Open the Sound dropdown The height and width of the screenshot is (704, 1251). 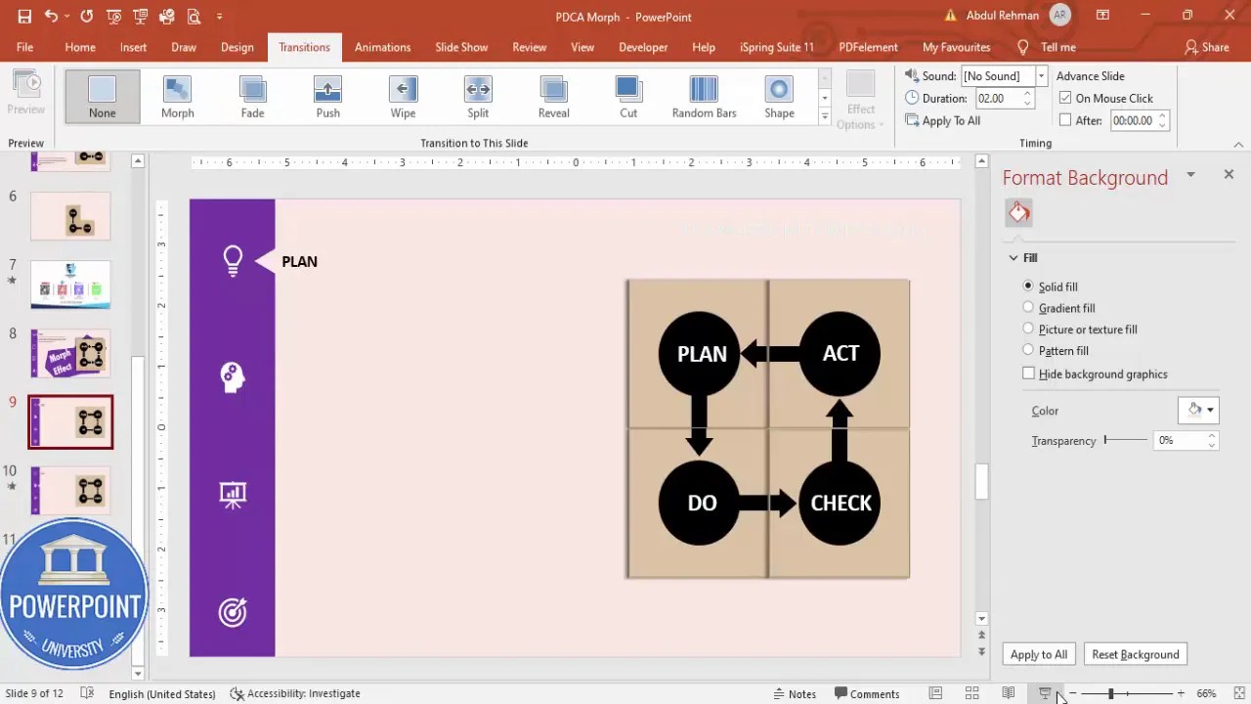click(1042, 76)
